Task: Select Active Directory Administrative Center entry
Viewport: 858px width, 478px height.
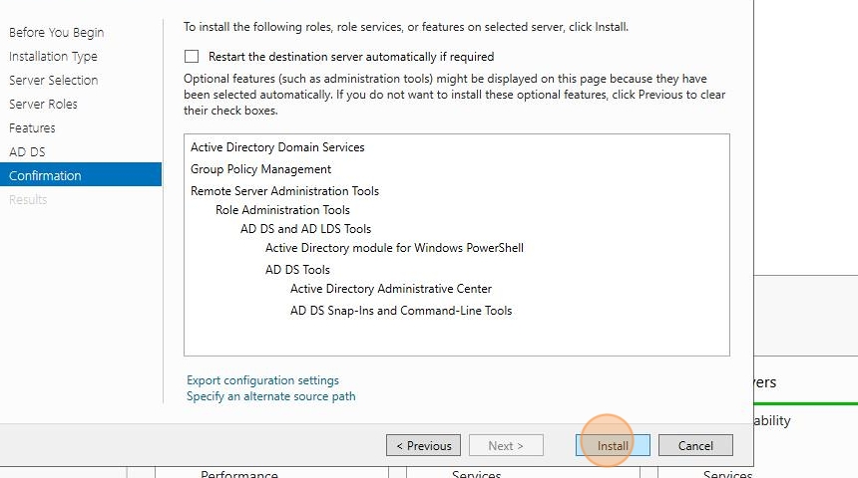Action: click(391, 289)
